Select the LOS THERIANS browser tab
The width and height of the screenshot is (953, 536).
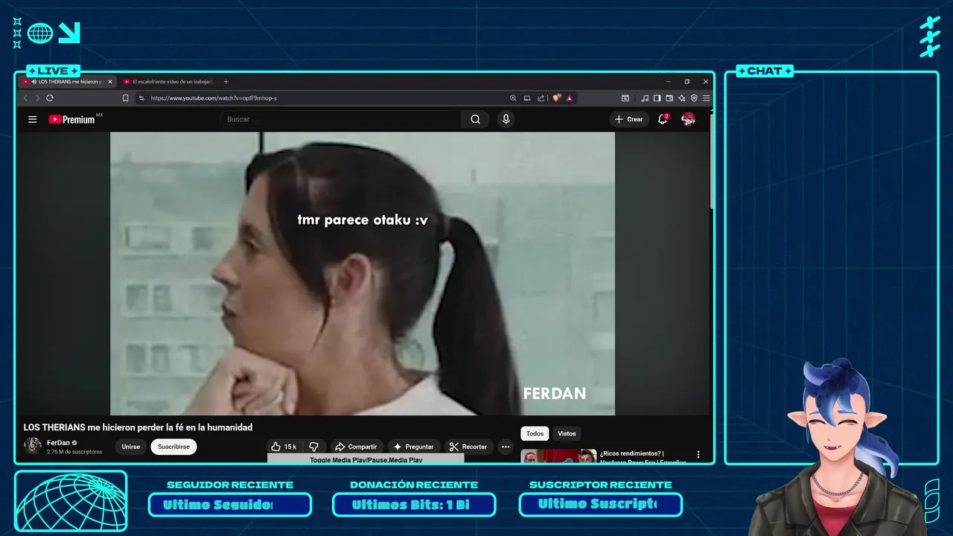pos(67,82)
